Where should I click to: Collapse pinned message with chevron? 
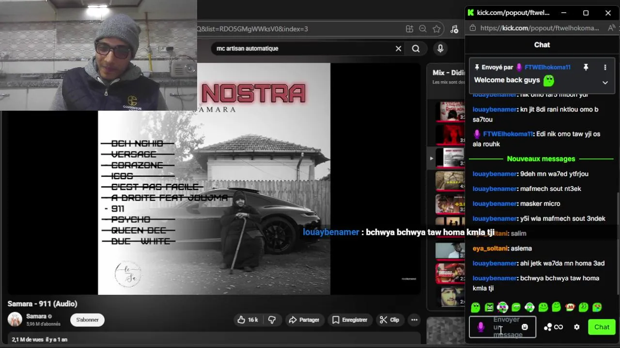pos(605,83)
